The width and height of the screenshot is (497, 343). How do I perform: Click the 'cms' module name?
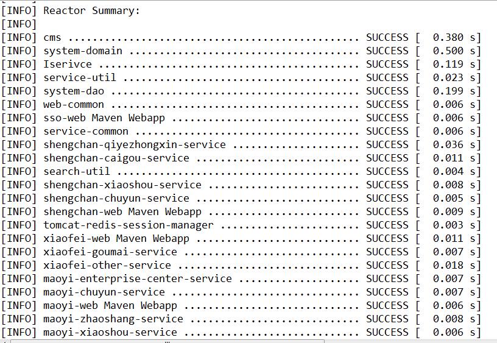coord(52,38)
